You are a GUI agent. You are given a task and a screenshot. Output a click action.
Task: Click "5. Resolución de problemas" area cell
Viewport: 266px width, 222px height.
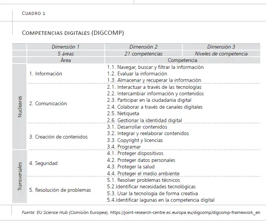[60, 190]
